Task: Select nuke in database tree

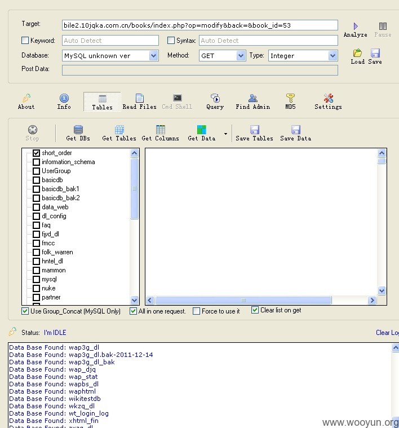Action: (48, 288)
